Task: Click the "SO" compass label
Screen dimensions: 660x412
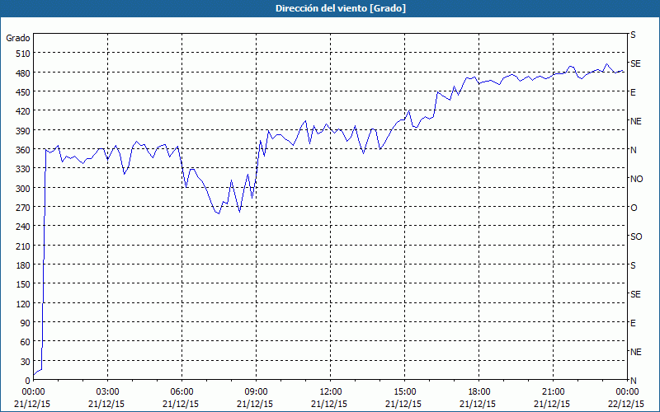Action: (x=636, y=236)
